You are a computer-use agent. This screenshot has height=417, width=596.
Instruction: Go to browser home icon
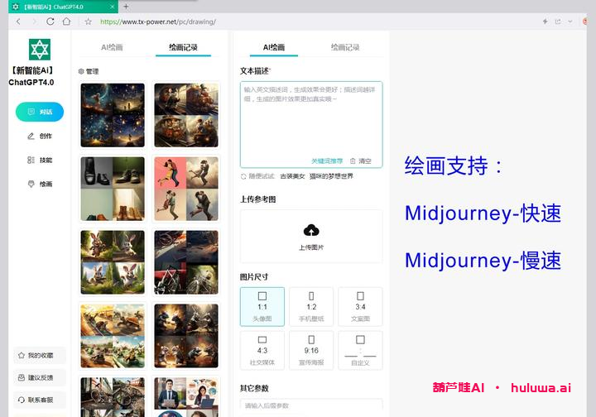66,22
